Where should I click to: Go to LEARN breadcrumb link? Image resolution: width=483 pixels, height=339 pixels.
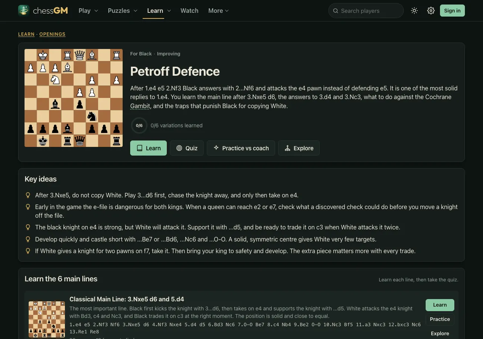[x=26, y=34]
